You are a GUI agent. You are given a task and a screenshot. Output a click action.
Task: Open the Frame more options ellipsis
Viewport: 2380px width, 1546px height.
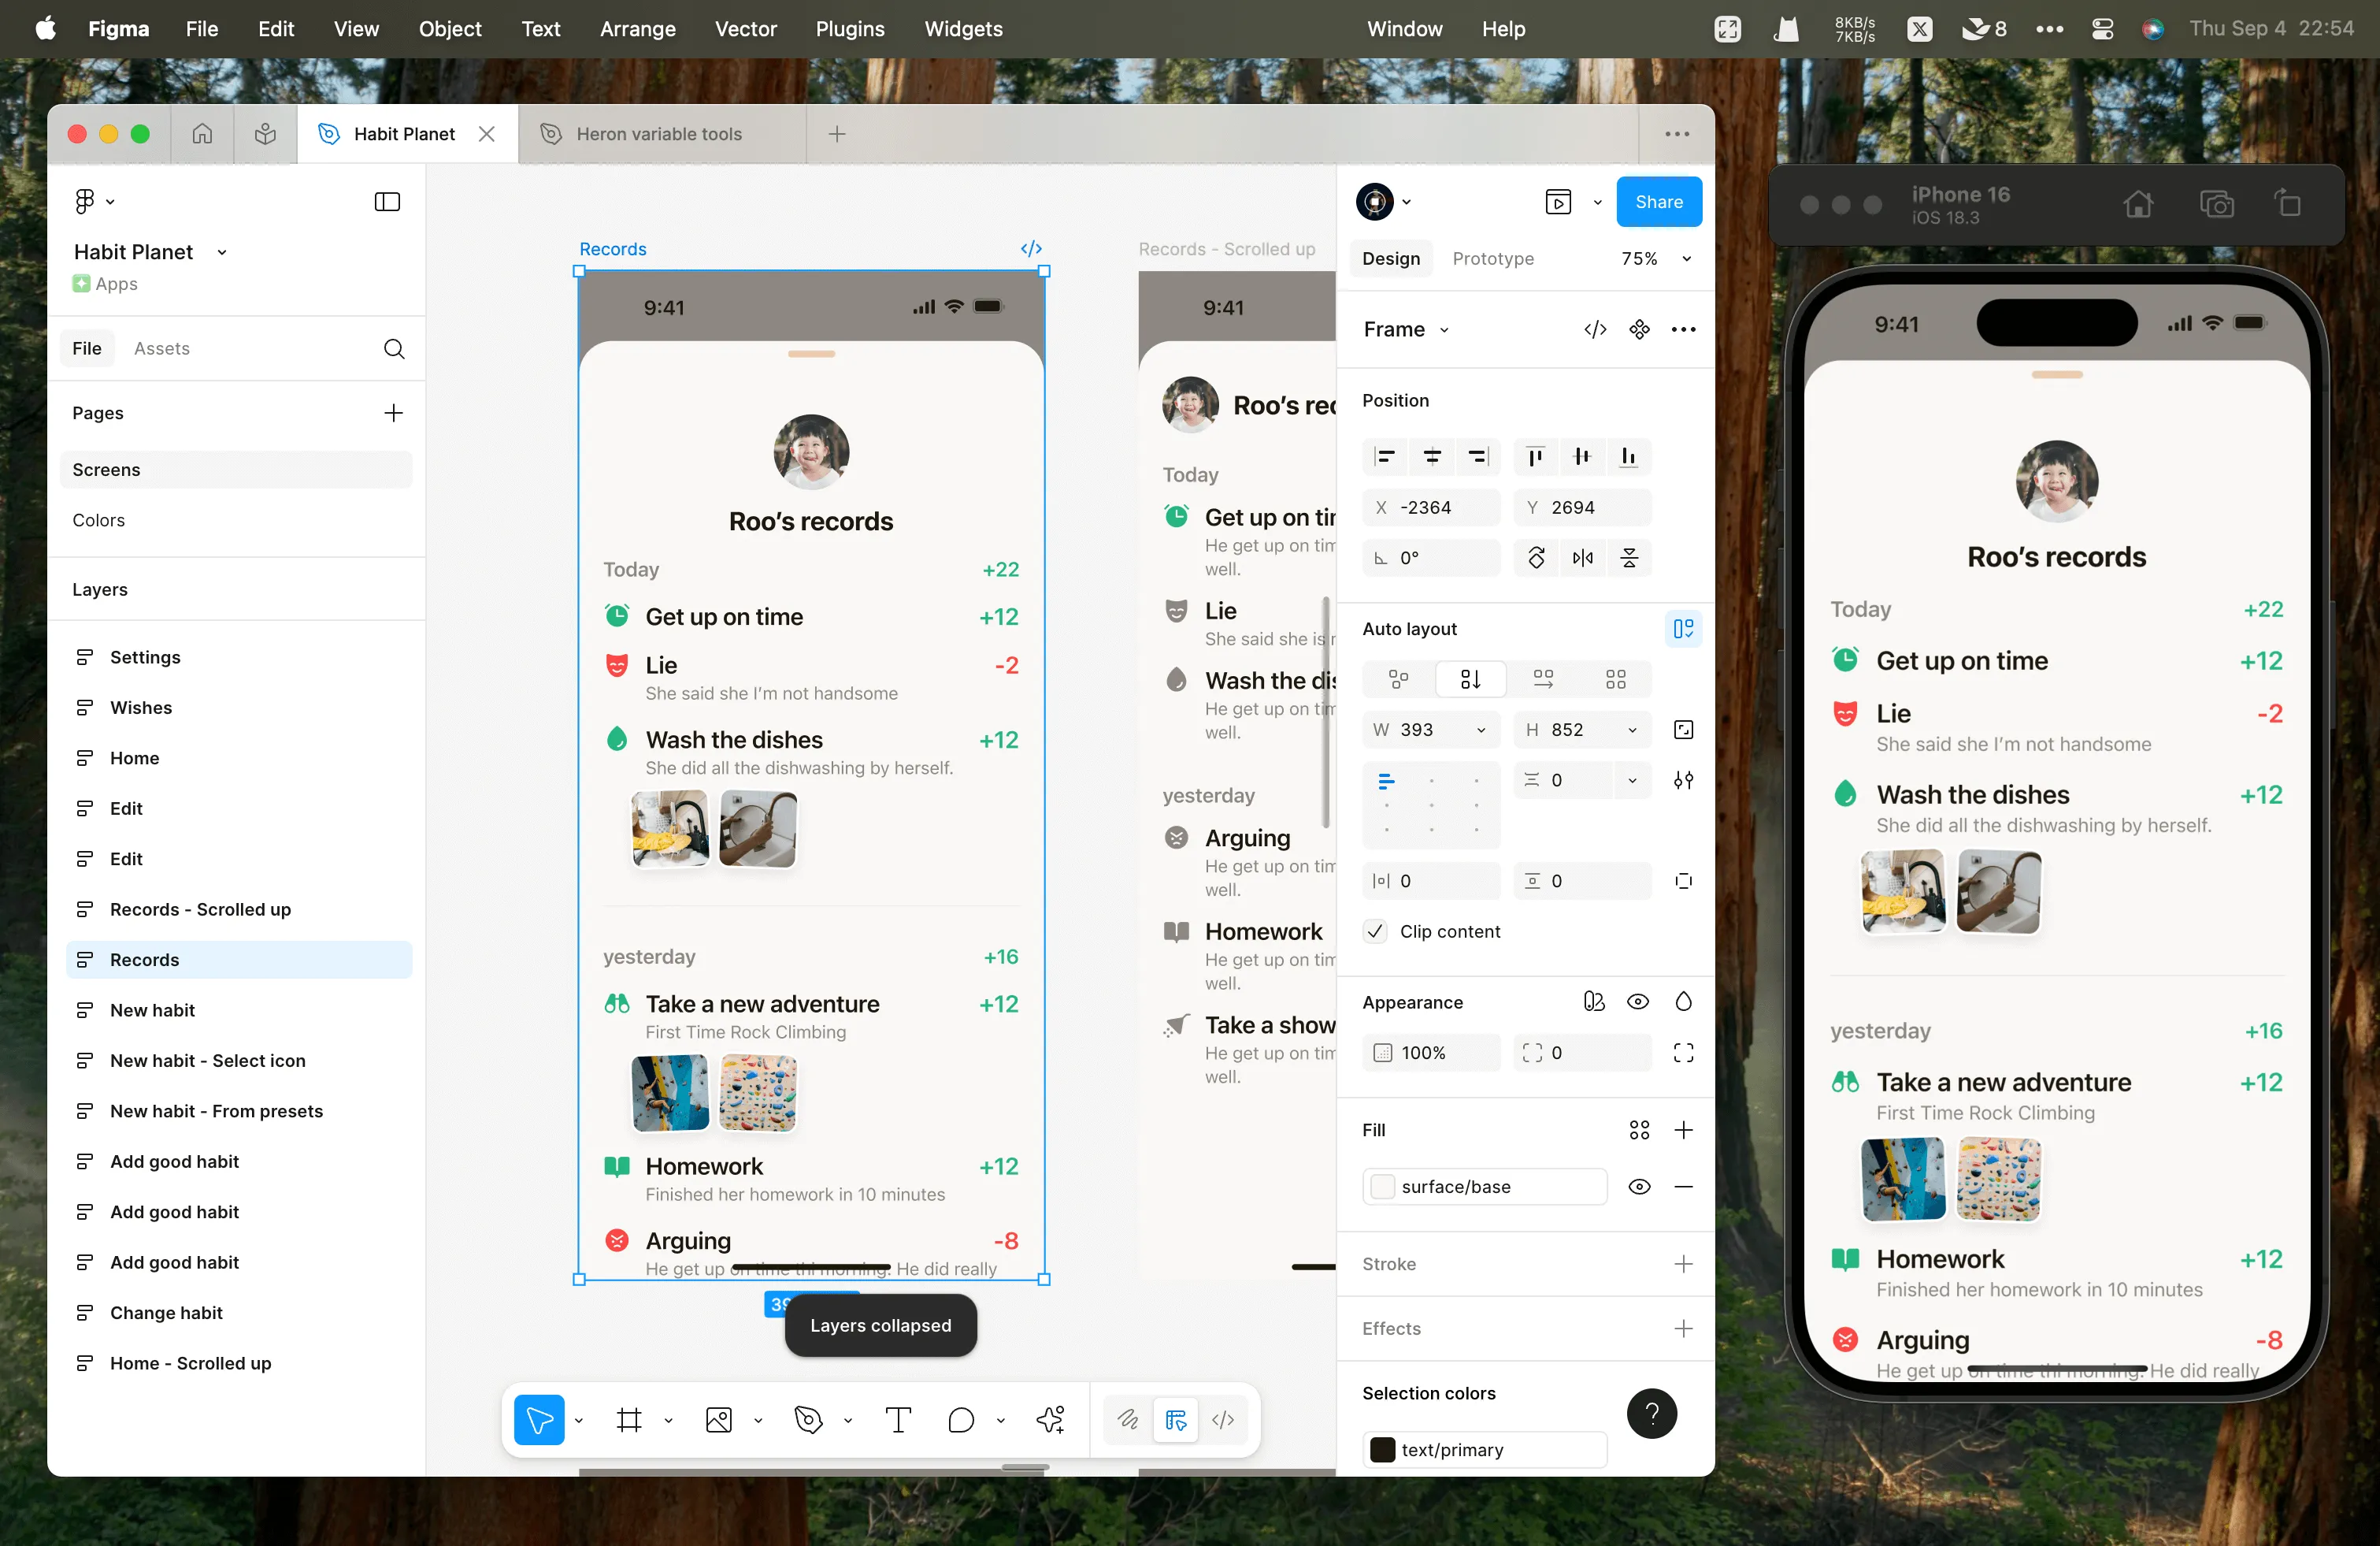(1683, 329)
